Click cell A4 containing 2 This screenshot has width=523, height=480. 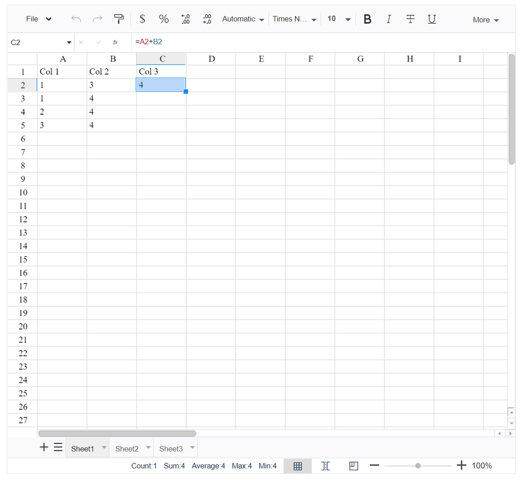(x=62, y=111)
